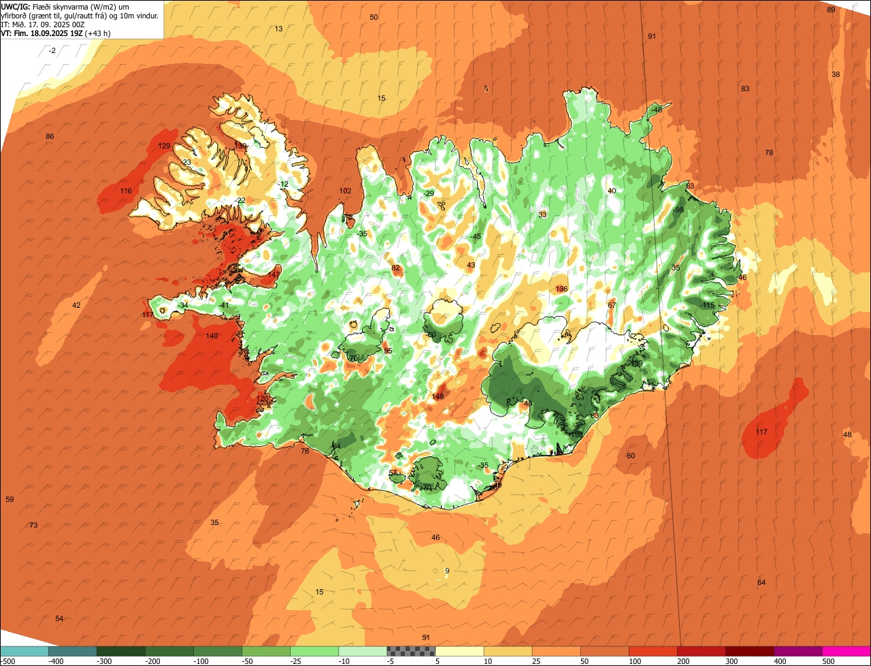This screenshot has width=871, height=666.
Task: Pick the red-orange swatch between 100 and 200
Action: click(653, 651)
